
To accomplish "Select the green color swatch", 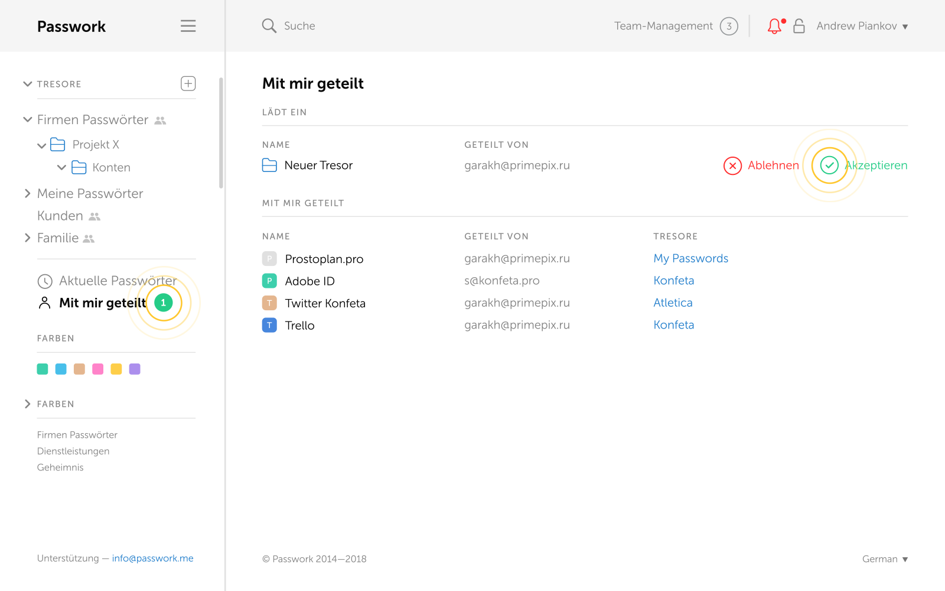I will (x=43, y=369).
